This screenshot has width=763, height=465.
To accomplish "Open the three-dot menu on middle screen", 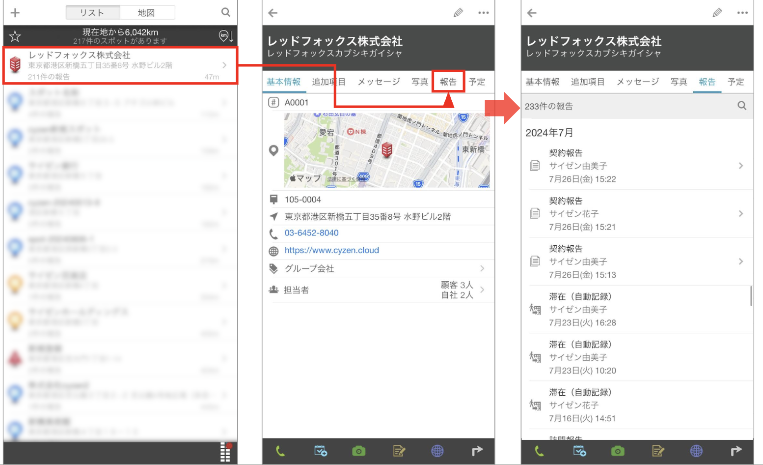I will (484, 13).
